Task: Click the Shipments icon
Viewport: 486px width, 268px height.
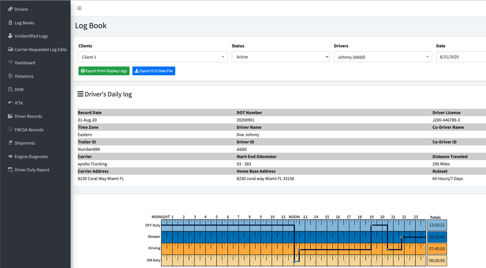Action: 10,143
